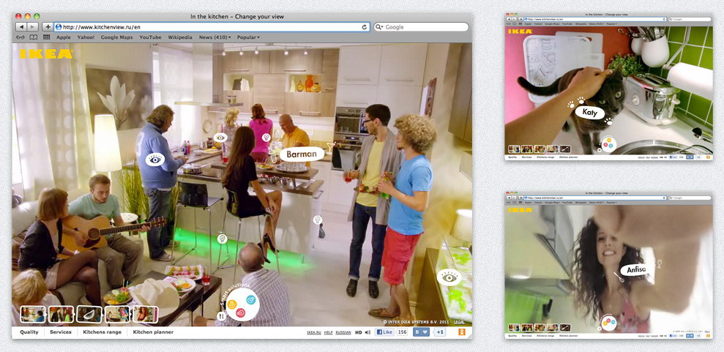Click the large eye icon near the blue-sweater man

coord(154,159)
